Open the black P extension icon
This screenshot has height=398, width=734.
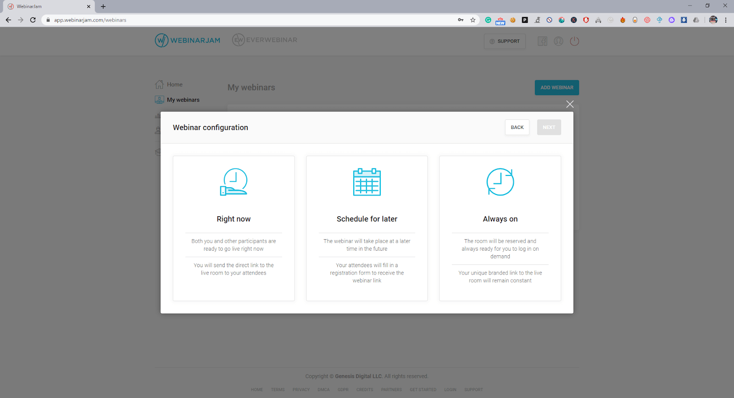(x=525, y=20)
